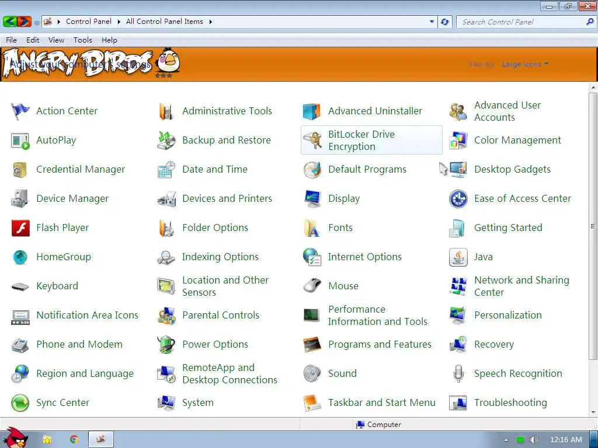598x448 pixels.
Task: Open the Flash Player icon
Action: [20, 228]
